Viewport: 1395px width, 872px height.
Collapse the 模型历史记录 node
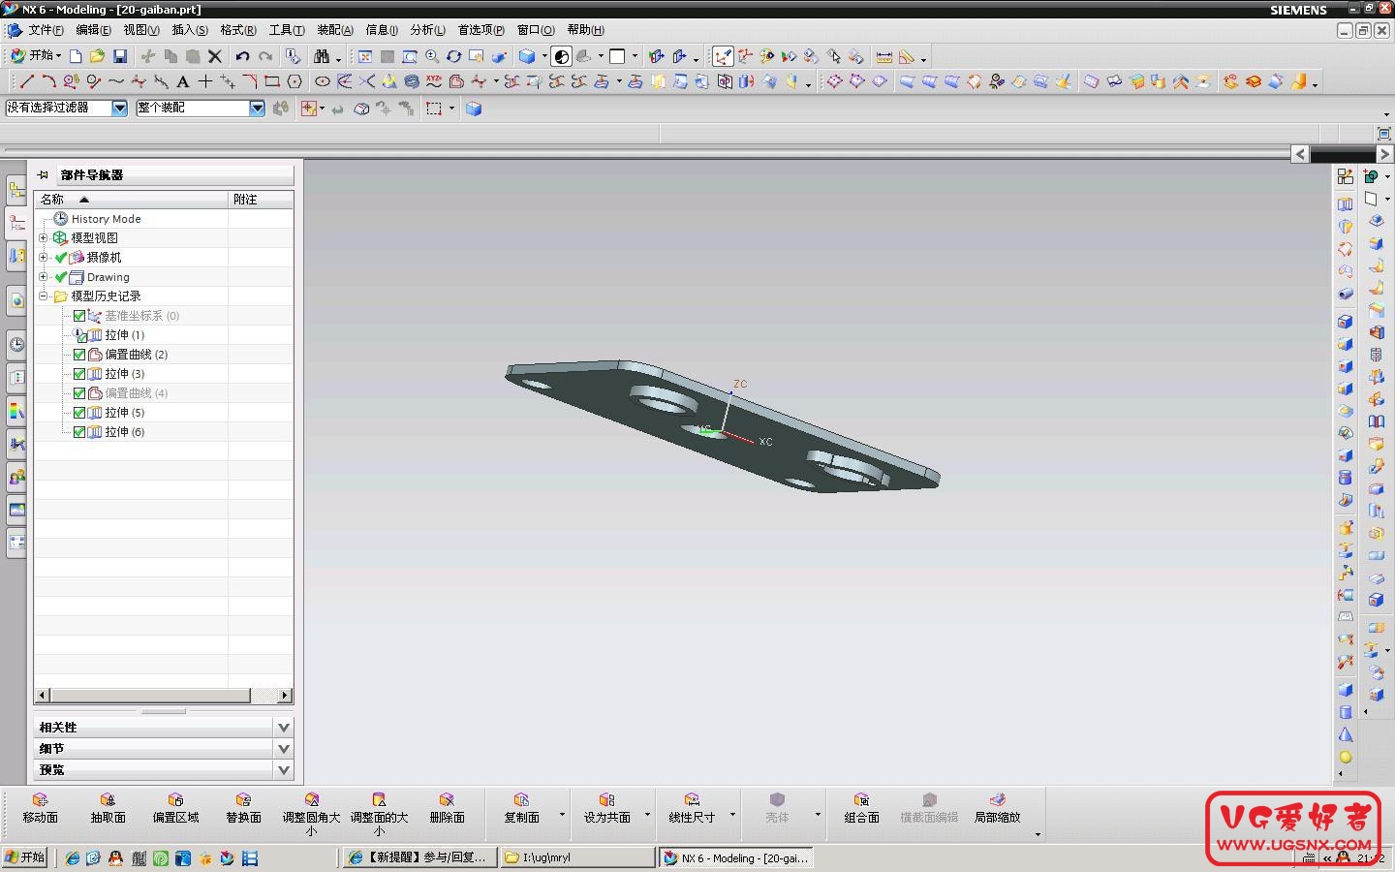click(43, 296)
